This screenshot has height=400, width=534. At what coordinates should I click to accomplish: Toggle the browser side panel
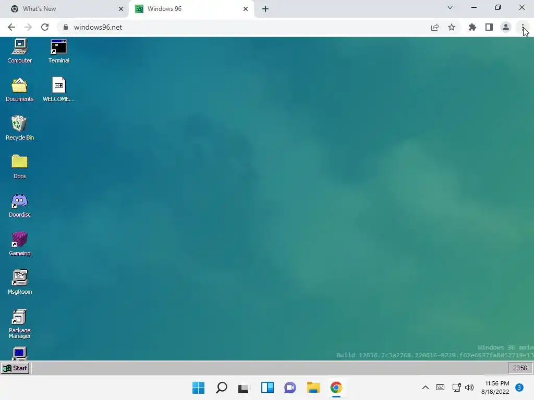(x=489, y=27)
